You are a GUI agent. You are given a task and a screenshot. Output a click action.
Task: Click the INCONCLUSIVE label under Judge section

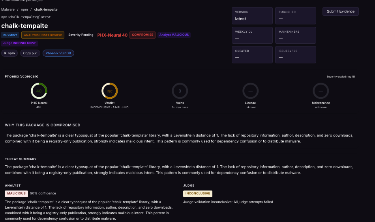[x=198, y=194]
